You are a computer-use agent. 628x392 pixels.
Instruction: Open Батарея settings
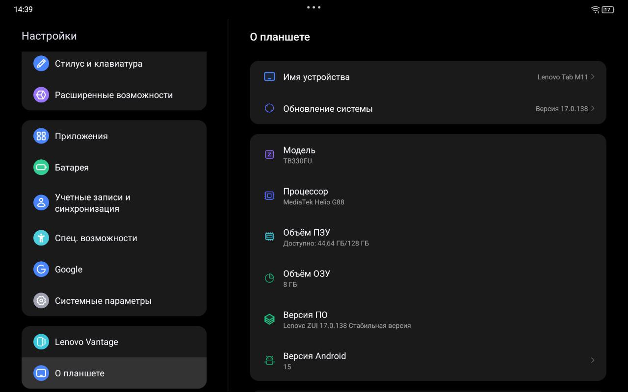[114, 167]
